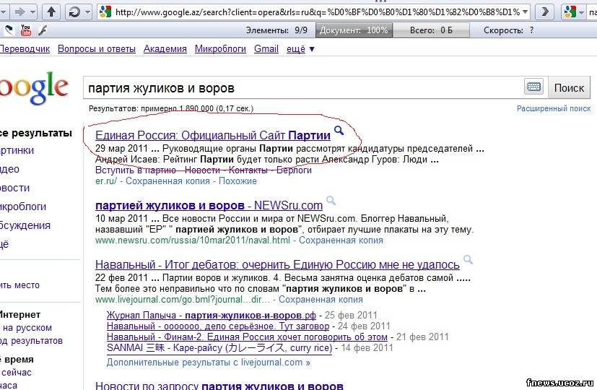Screen dimensions: 597x390
Task: Select Новости filter in left sidebar
Action: [14, 188]
